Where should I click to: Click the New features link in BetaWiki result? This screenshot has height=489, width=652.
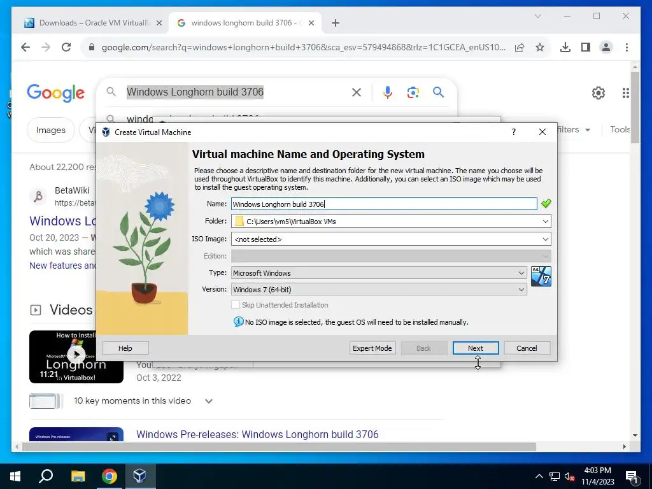coord(62,266)
